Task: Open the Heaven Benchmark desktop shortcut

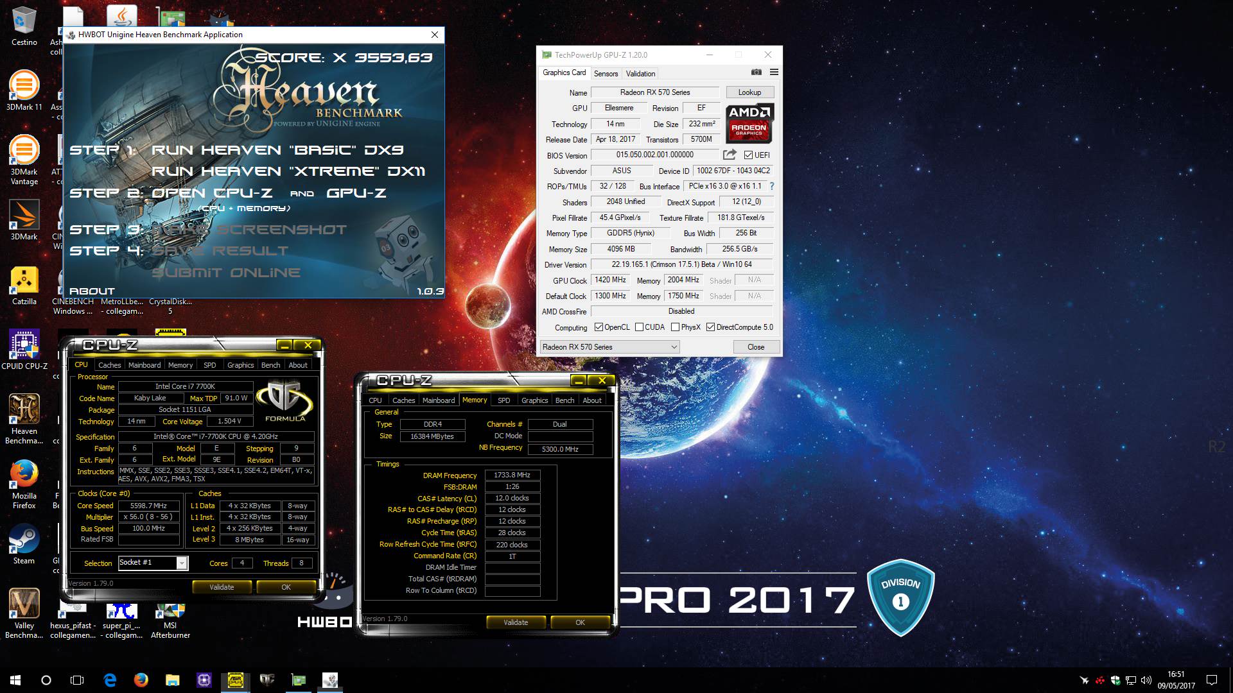Action: tap(24, 419)
